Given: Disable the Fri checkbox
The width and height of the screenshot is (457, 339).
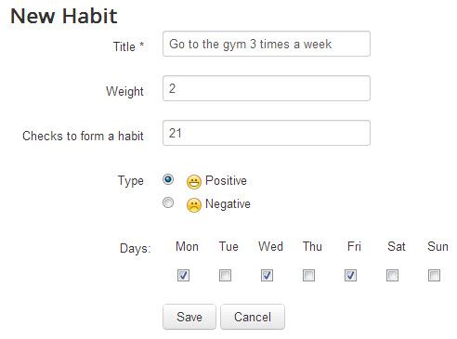Looking at the screenshot, I should [x=350, y=275].
